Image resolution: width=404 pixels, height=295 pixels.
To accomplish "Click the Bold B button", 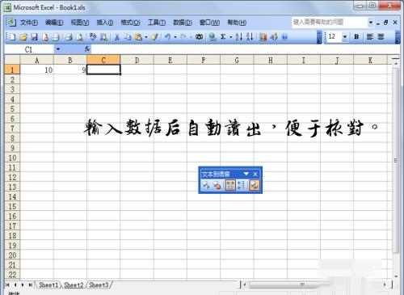I will pyautogui.click(x=356, y=37).
